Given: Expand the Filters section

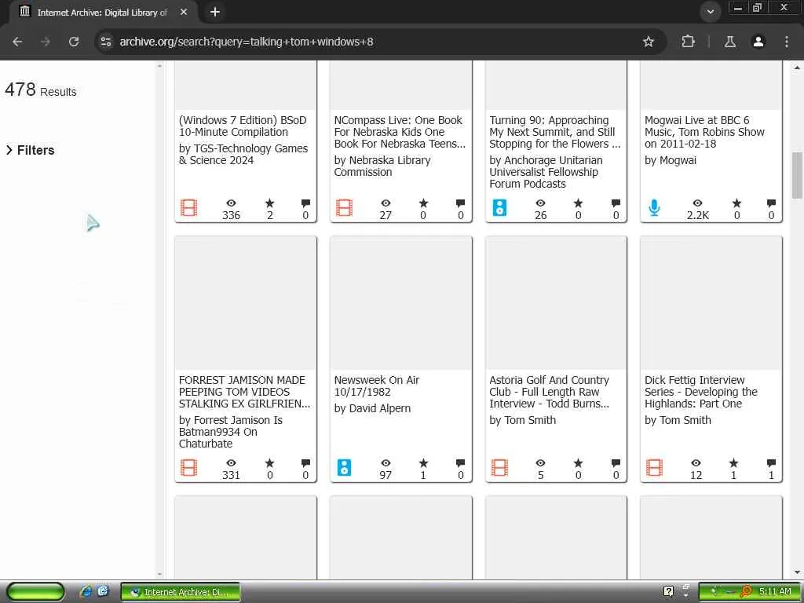Looking at the screenshot, I should click(x=31, y=150).
